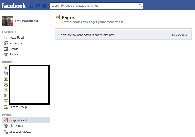This screenshot has height=137, width=195.
Task: Click the PAGES section header
Action: click(7, 114)
